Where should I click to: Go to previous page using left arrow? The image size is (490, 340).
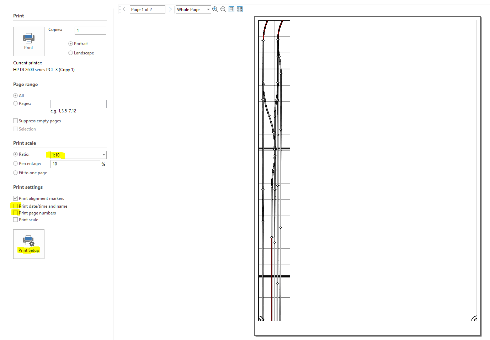pyautogui.click(x=125, y=9)
